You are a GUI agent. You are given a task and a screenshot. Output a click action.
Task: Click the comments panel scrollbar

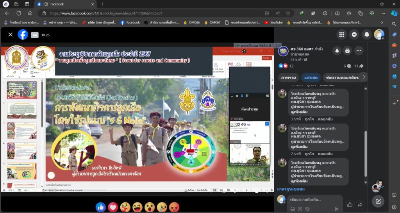[x=366, y=154]
